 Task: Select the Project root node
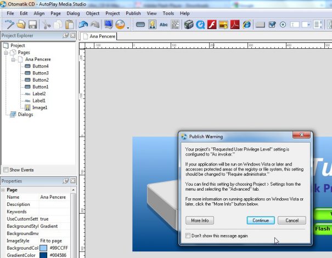[x=18, y=45]
